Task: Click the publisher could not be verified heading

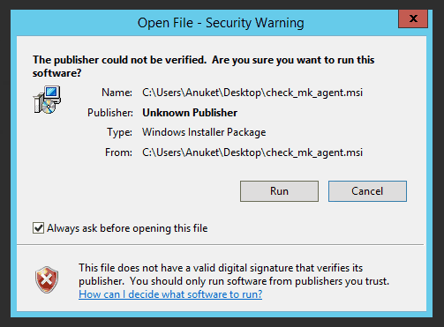Action: (203, 66)
